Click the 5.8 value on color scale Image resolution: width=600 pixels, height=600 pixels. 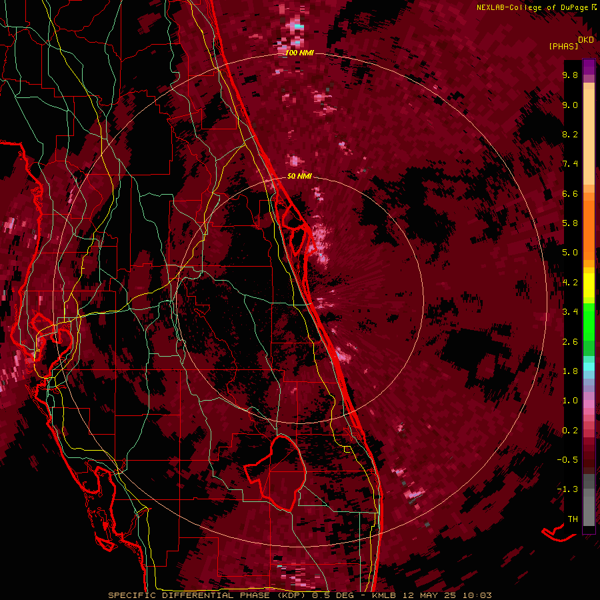pos(570,223)
